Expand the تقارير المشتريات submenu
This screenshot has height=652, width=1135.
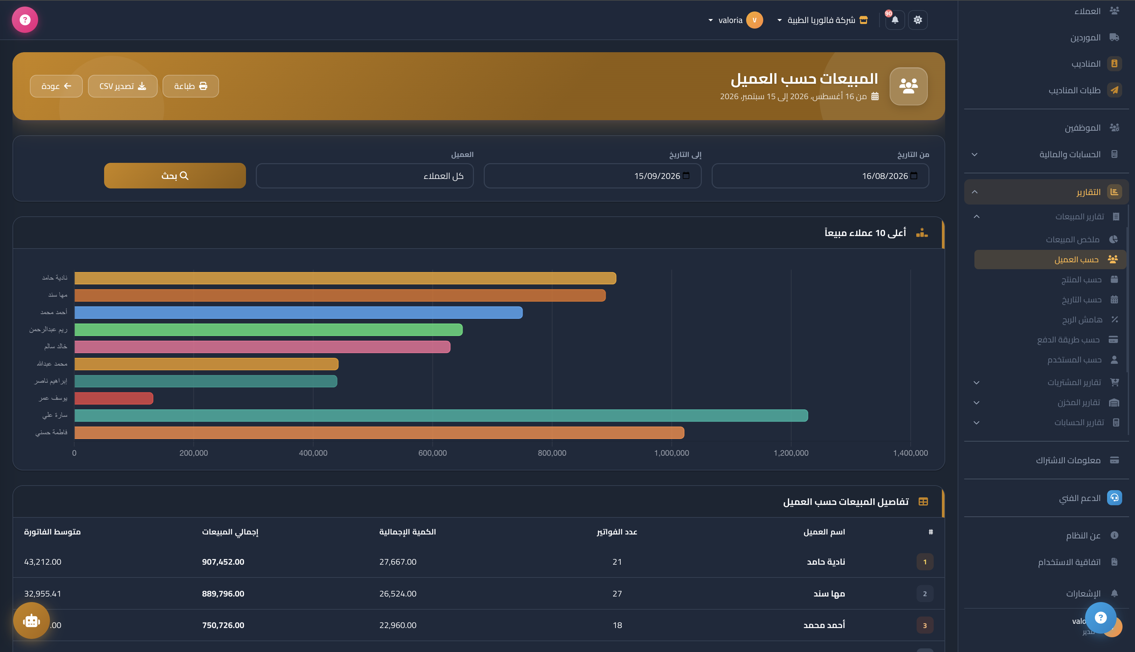(x=1046, y=382)
